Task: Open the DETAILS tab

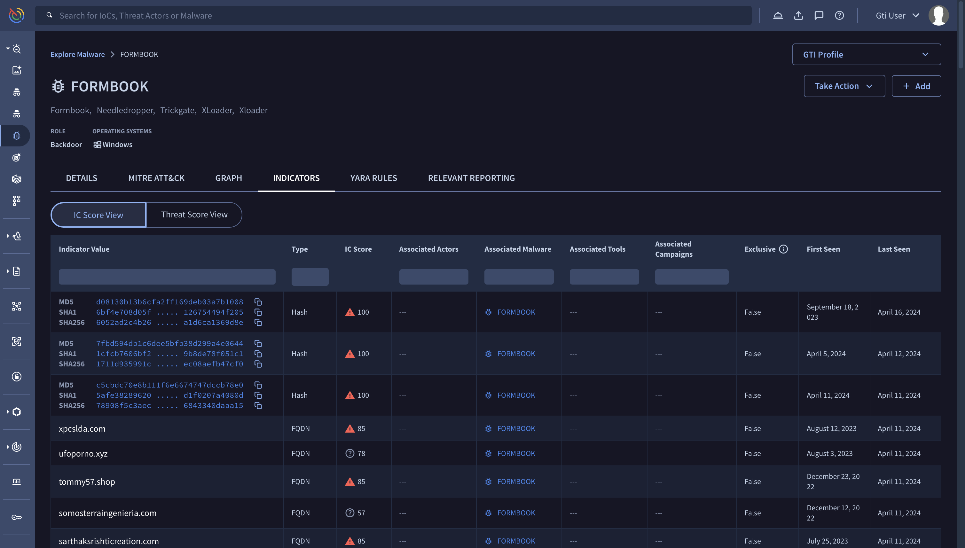Action: (82, 178)
